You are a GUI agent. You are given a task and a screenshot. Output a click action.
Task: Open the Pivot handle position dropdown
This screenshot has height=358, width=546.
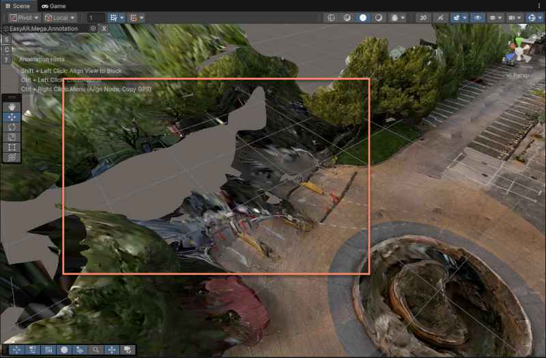24,18
